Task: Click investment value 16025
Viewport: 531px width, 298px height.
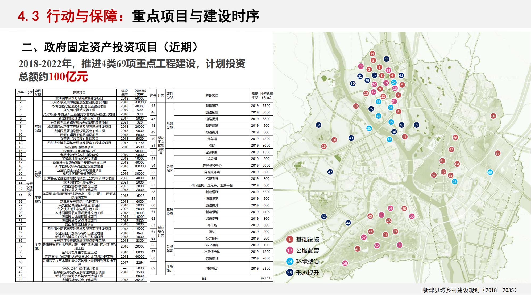Action: pyautogui.click(x=140, y=195)
